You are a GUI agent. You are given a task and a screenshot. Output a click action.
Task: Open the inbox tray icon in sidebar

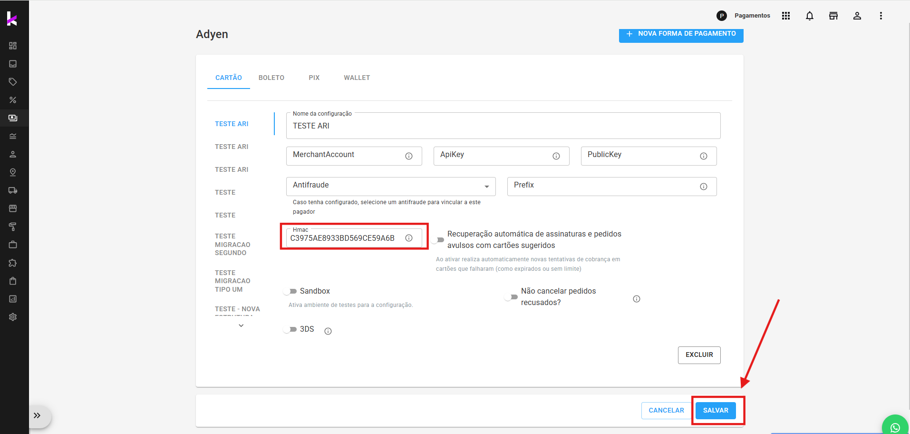click(x=13, y=64)
